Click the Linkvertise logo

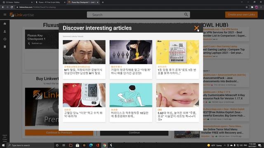click(22, 15)
